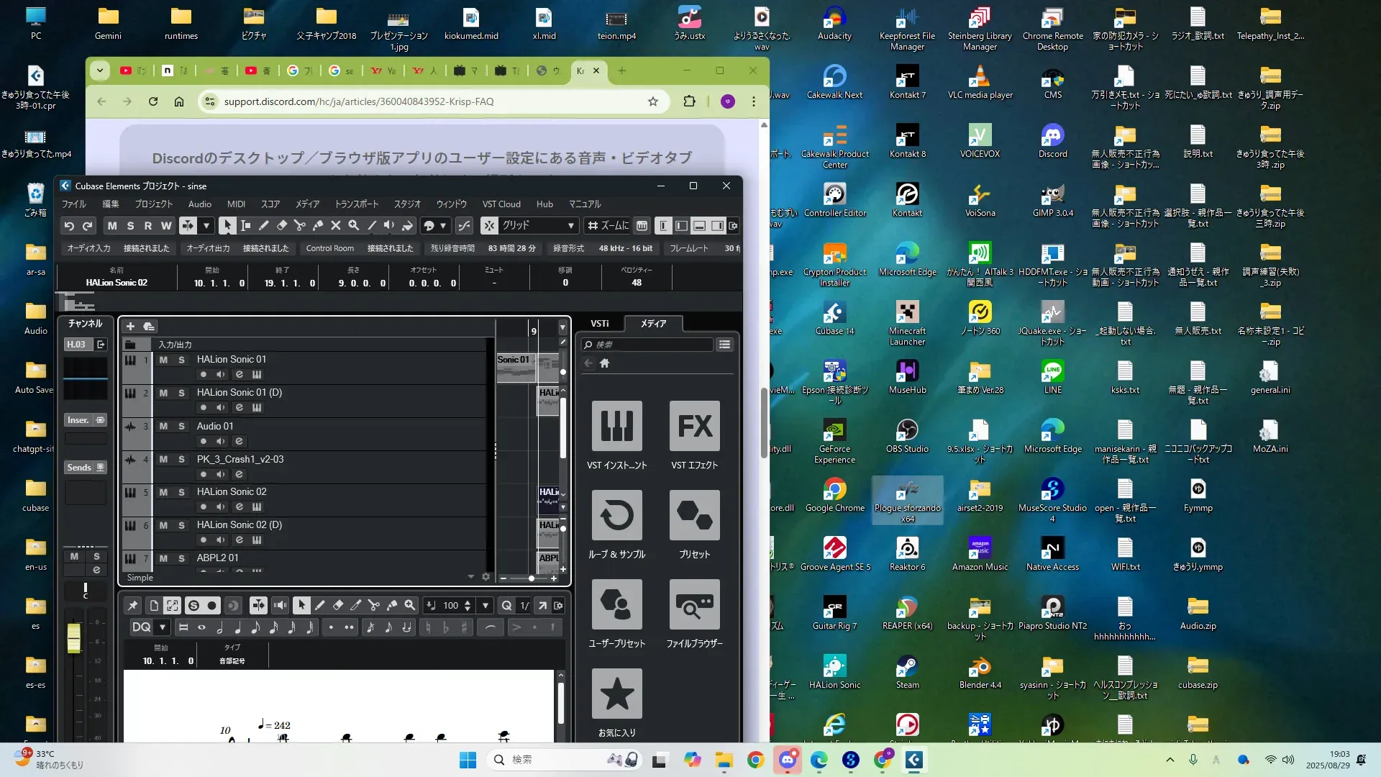Adjust the channel volume fader
Screen dimensions: 1381x777
[x=74, y=637]
